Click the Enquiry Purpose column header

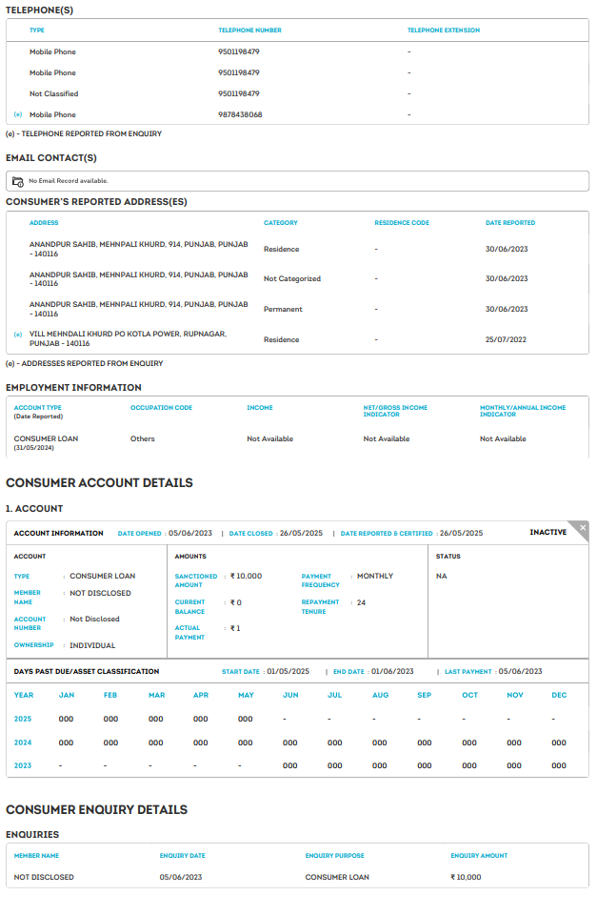(334, 856)
